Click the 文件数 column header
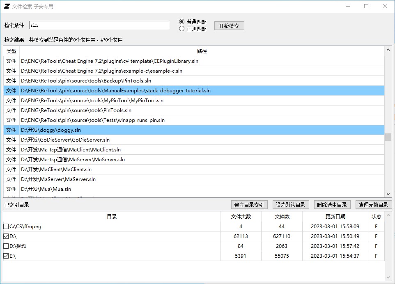This screenshot has height=284, width=395. click(282, 217)
